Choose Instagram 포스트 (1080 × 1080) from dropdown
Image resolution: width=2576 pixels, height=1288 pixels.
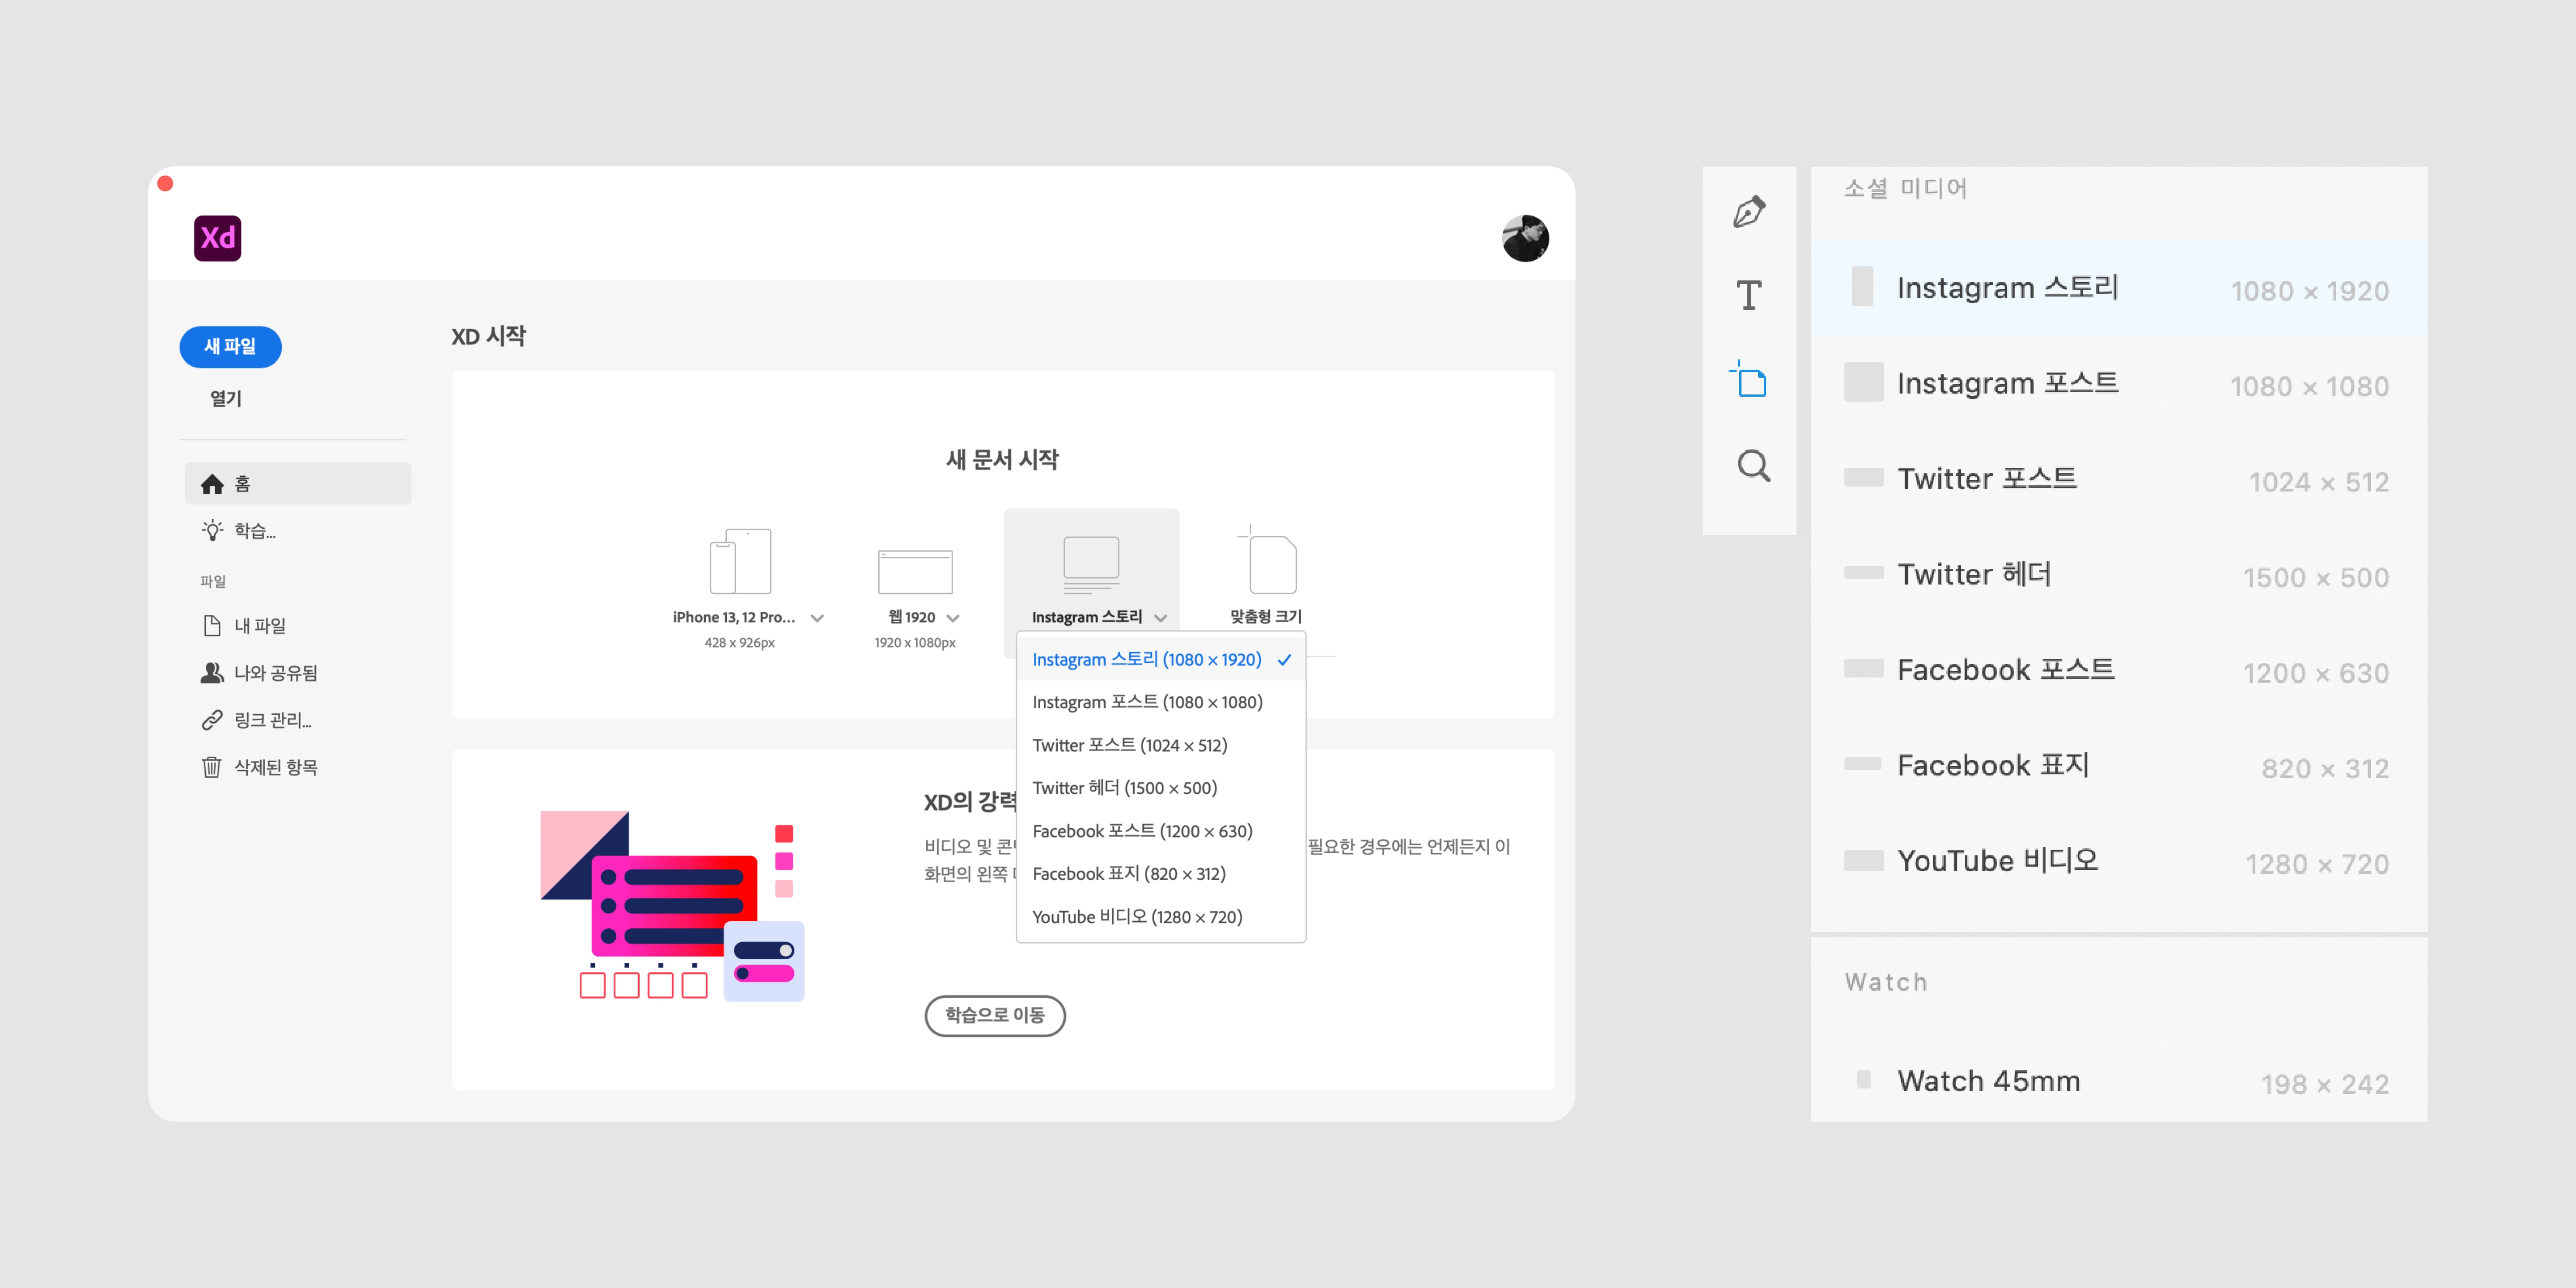point(1147,702)
